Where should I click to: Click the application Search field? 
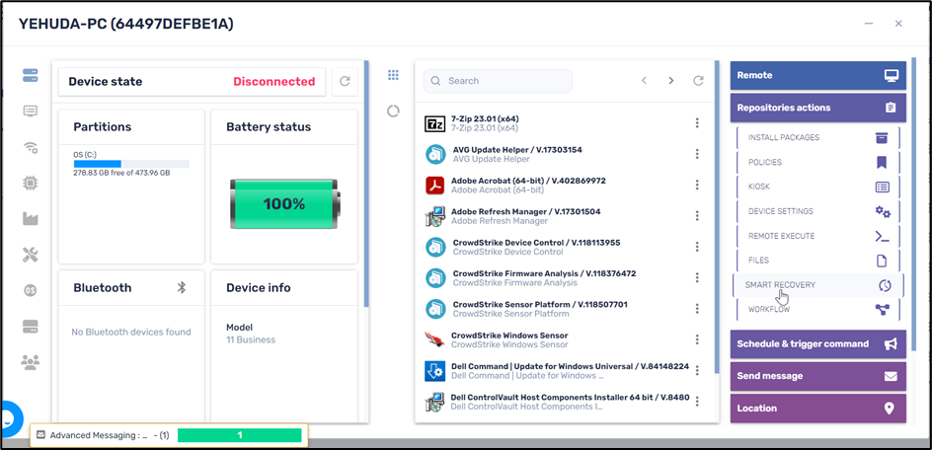(499, 81)
